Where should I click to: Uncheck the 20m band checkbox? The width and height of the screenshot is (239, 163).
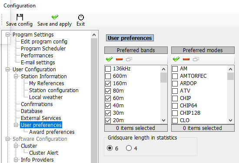[108, 120]
